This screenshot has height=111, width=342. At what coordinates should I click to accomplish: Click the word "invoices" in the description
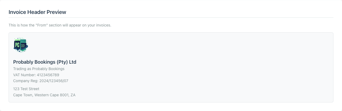tap(103, 25)
